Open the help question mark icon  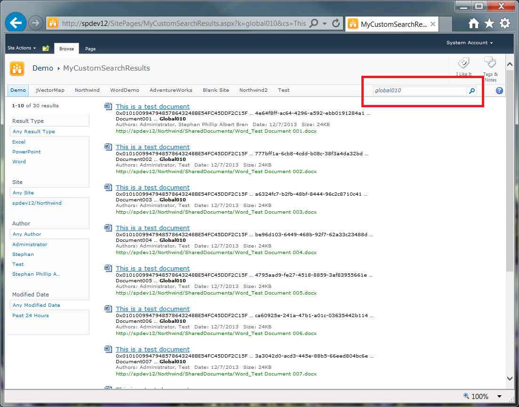coord(499,90)
